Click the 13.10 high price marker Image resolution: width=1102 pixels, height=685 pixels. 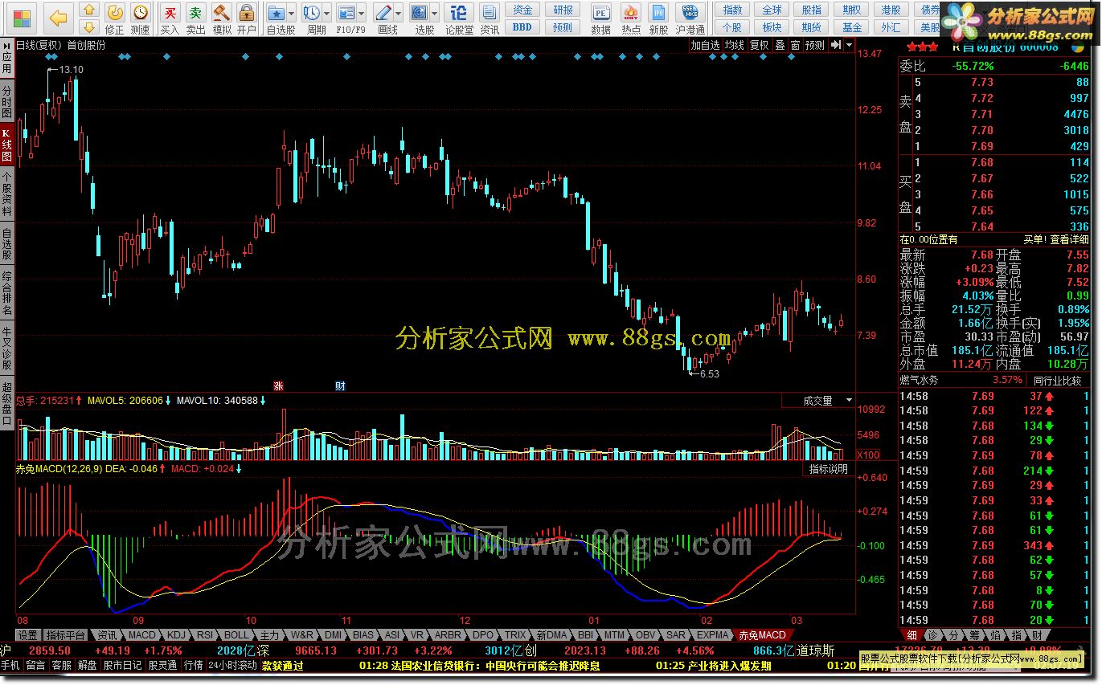pyautogui.click(x=72, y=70)
